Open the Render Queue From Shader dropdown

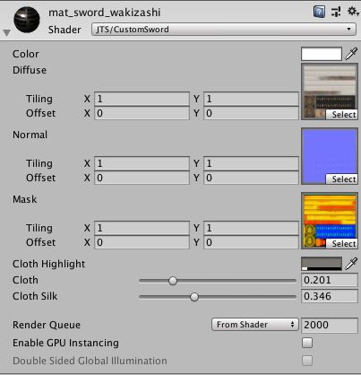click(255, 325)
